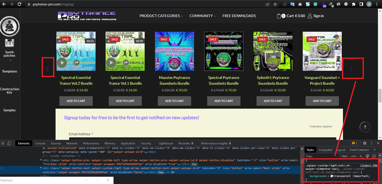Open Spectral Psytrance Soundsets Bundle thumbnail
This screenshot has width=382, height=184.
click(224, 51)
